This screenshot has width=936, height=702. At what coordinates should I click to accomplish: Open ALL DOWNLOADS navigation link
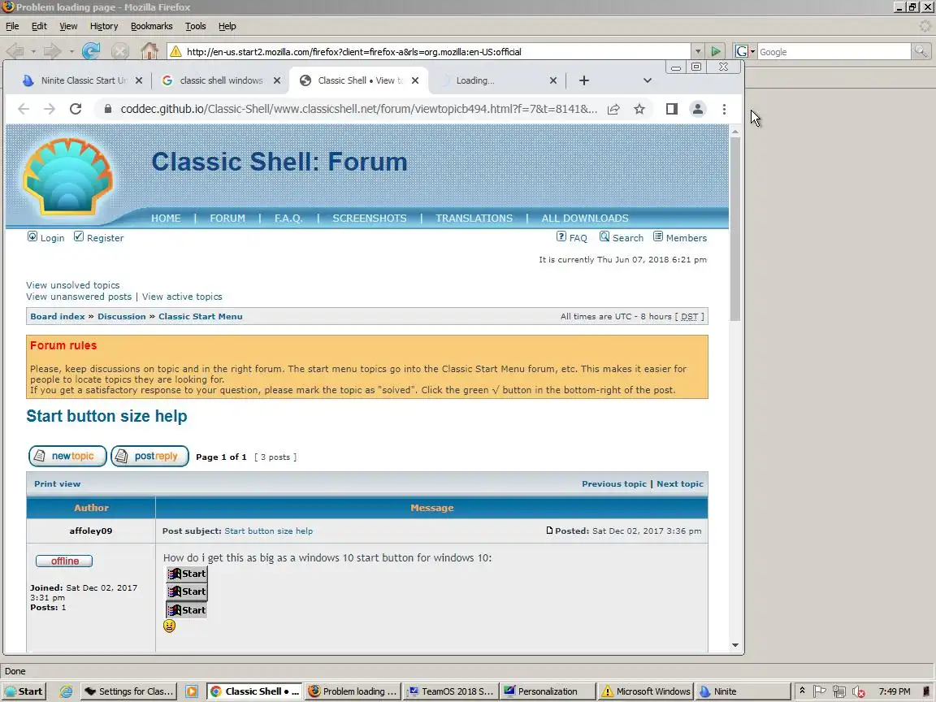(x=585, y=219)
